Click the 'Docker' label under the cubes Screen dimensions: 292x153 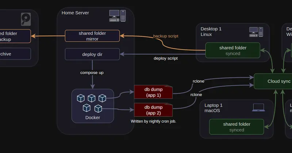coord(93,118)
